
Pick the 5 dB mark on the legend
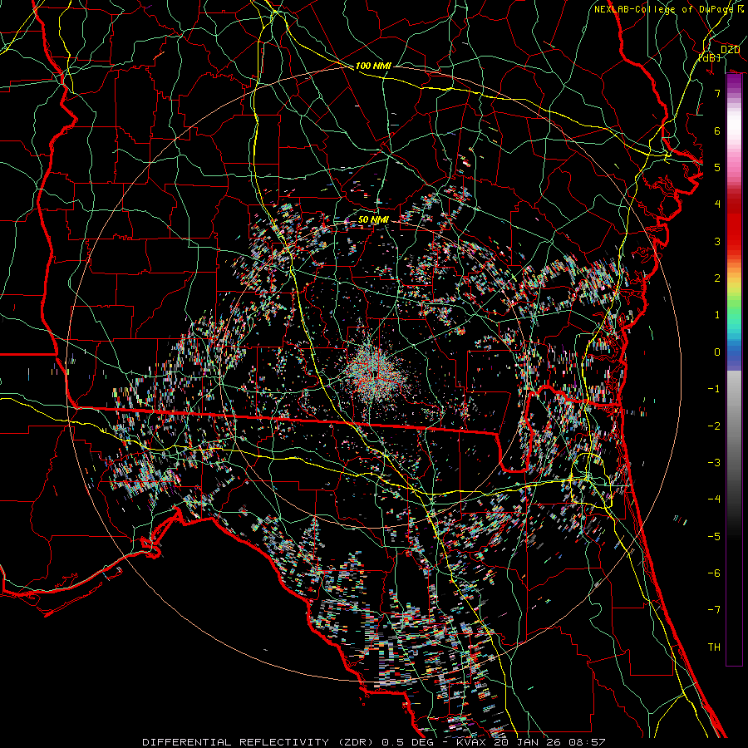pos(716,168)
